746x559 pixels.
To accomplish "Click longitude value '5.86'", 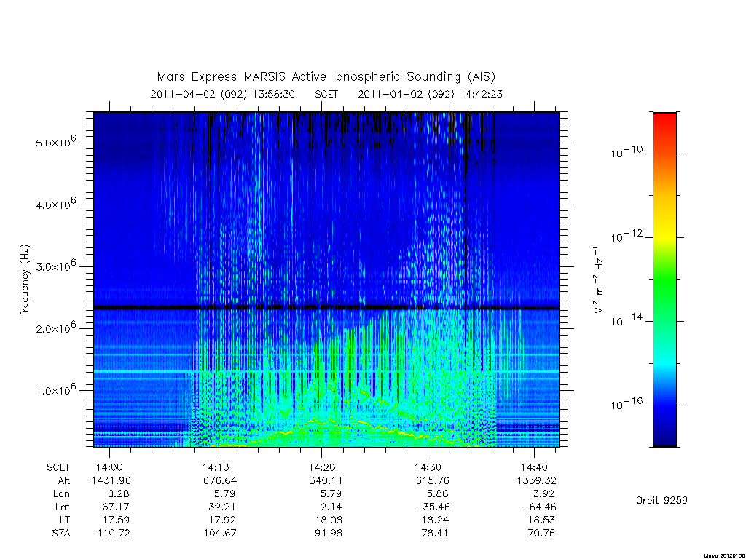I will [438, 494].
